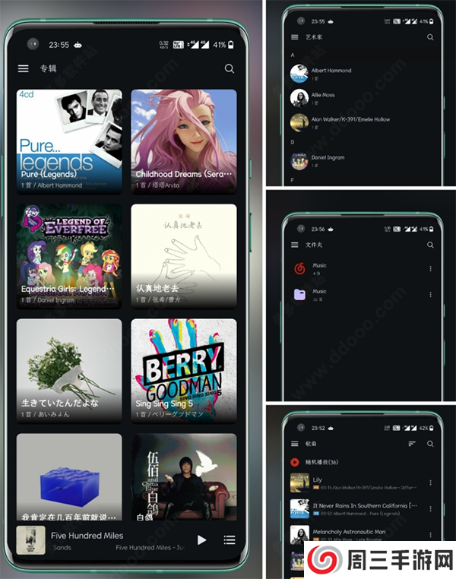Screen dimensions: 456x579
Task: Open the three-dot menu for the song Lily
Action: coord(430,483)
